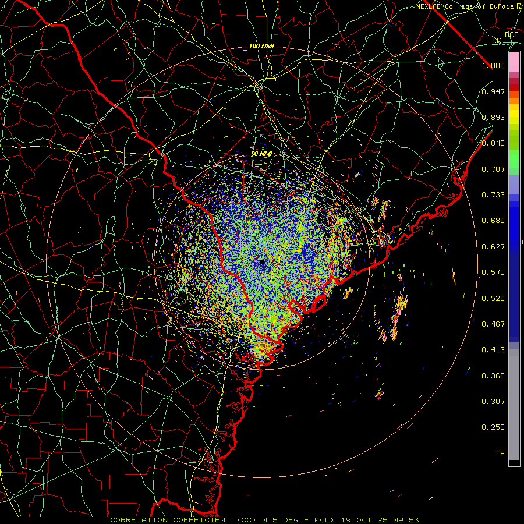Click the 0.253 scale value

click(493, 427)
